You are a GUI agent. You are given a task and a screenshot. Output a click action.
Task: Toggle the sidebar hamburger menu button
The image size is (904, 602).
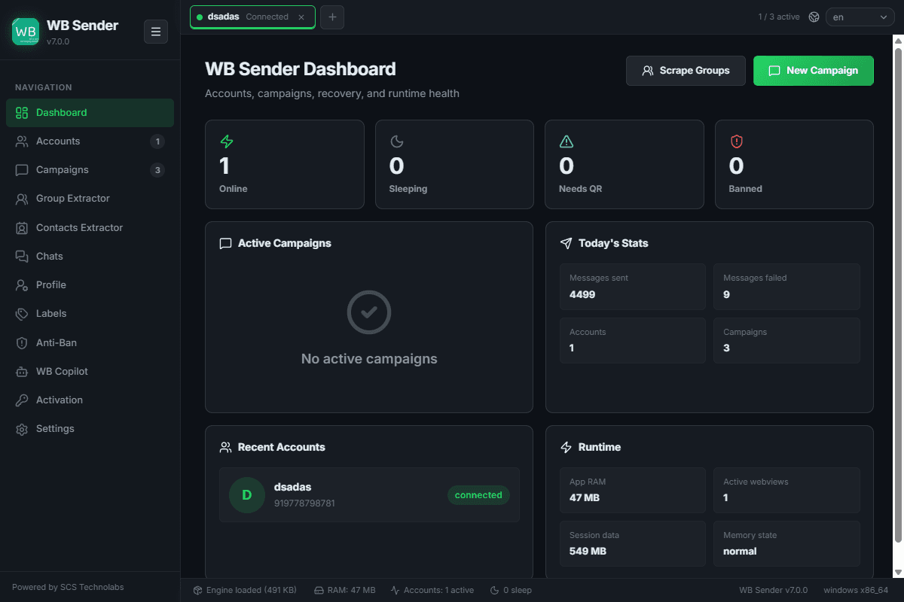point(156,32)
